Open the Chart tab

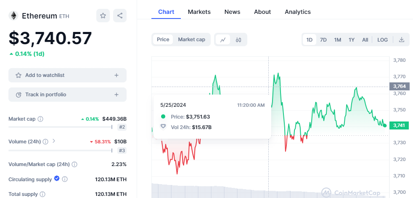(166, 12)
